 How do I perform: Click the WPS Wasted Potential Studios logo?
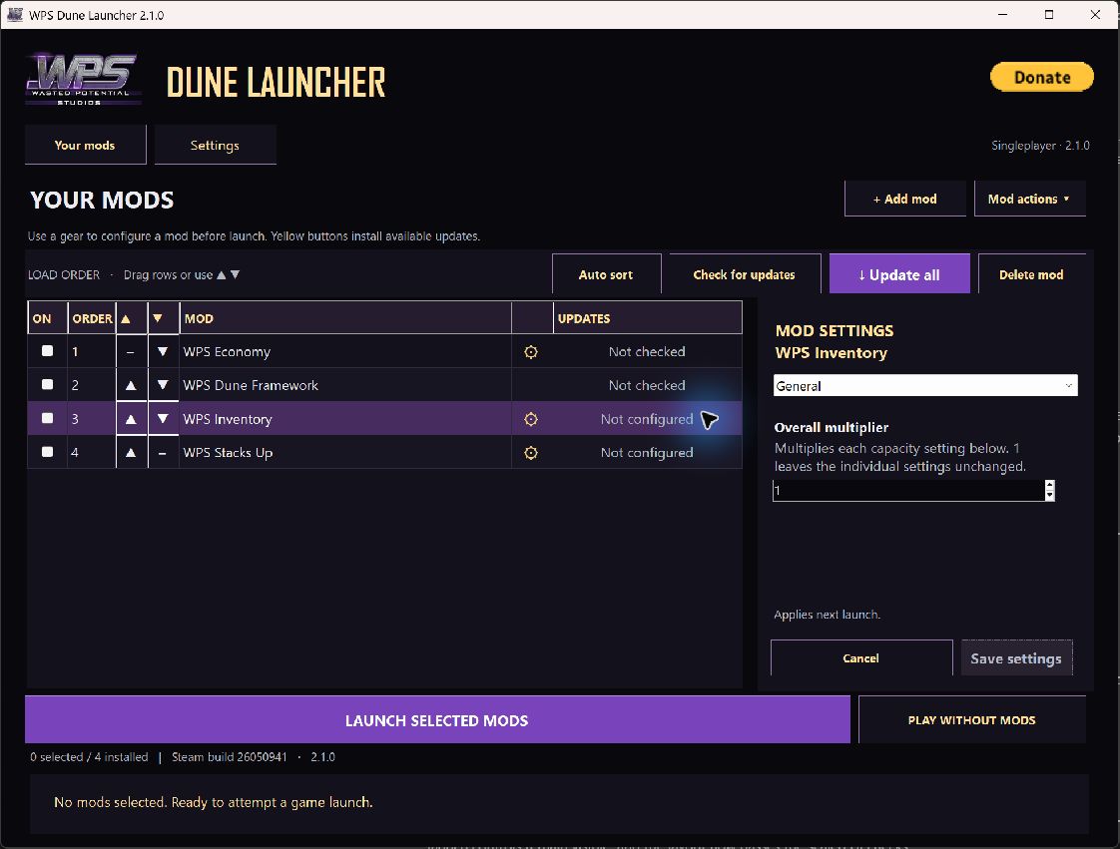point(83,79)
